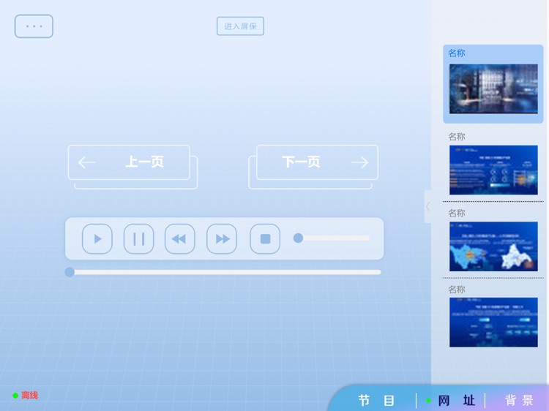Screen dimensions: 549x411
Task: Stop playback with the square icon
Action: (x=265, y=239)
